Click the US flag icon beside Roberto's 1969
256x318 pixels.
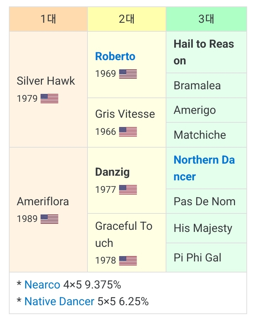[x=128, y=74]
